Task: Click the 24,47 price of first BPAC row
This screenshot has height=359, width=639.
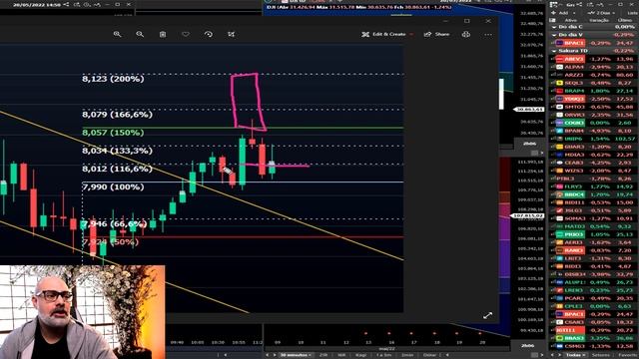Action: point(625,43)
